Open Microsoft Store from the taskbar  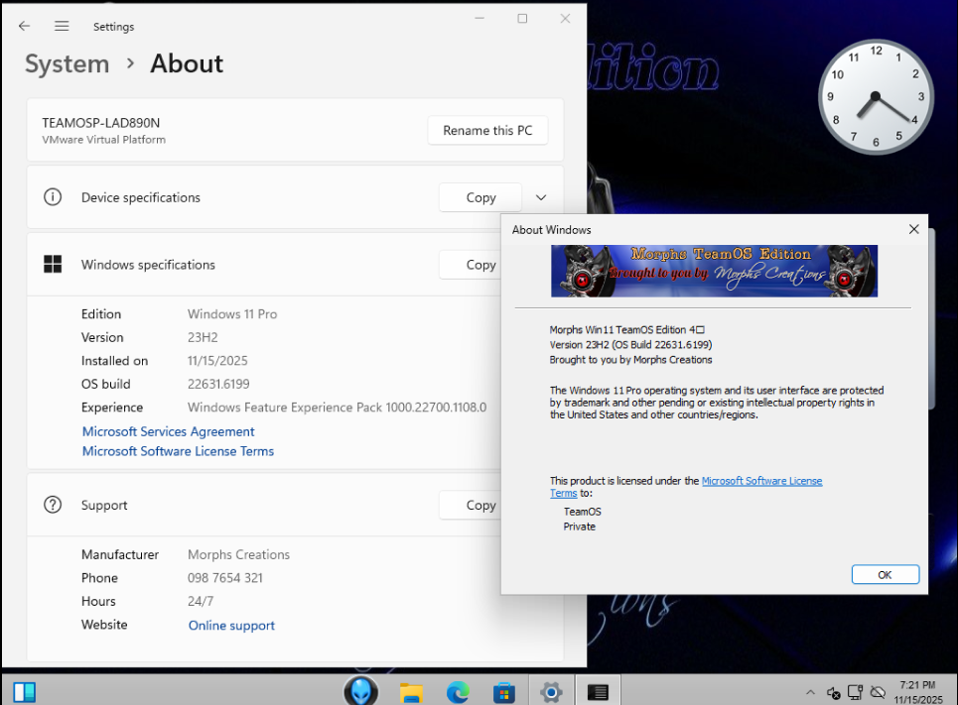coord(504,691)
